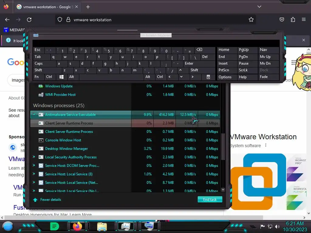Screen dimensions: 311x233
Task: Open new tab with plus button
Action: (x=88, y=7)
